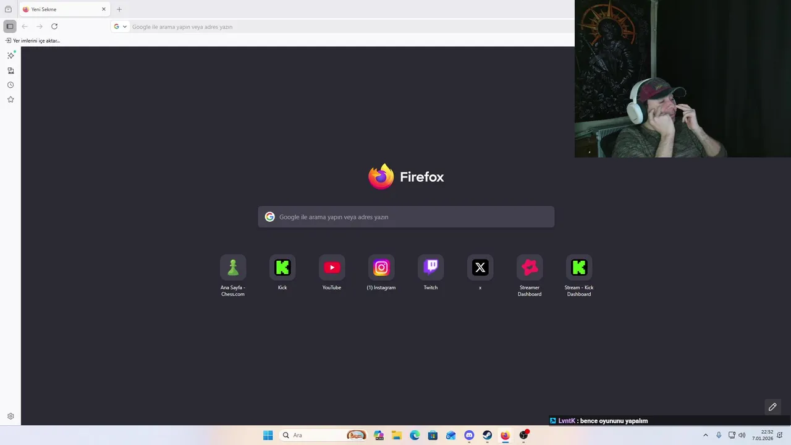Screen dimensions: 791x445
Task: Open the Instagram shortcut tile
Action: 381,273
